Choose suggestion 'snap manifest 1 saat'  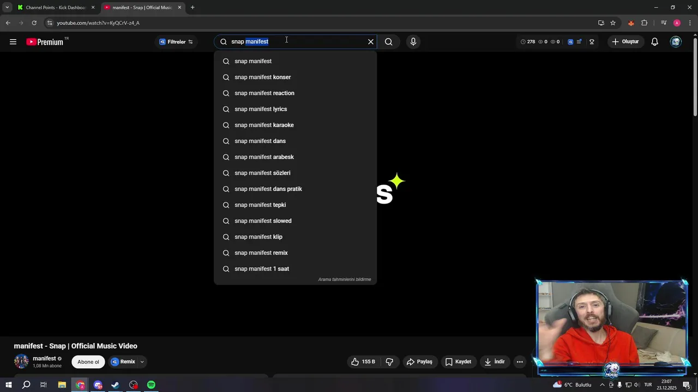295,269
